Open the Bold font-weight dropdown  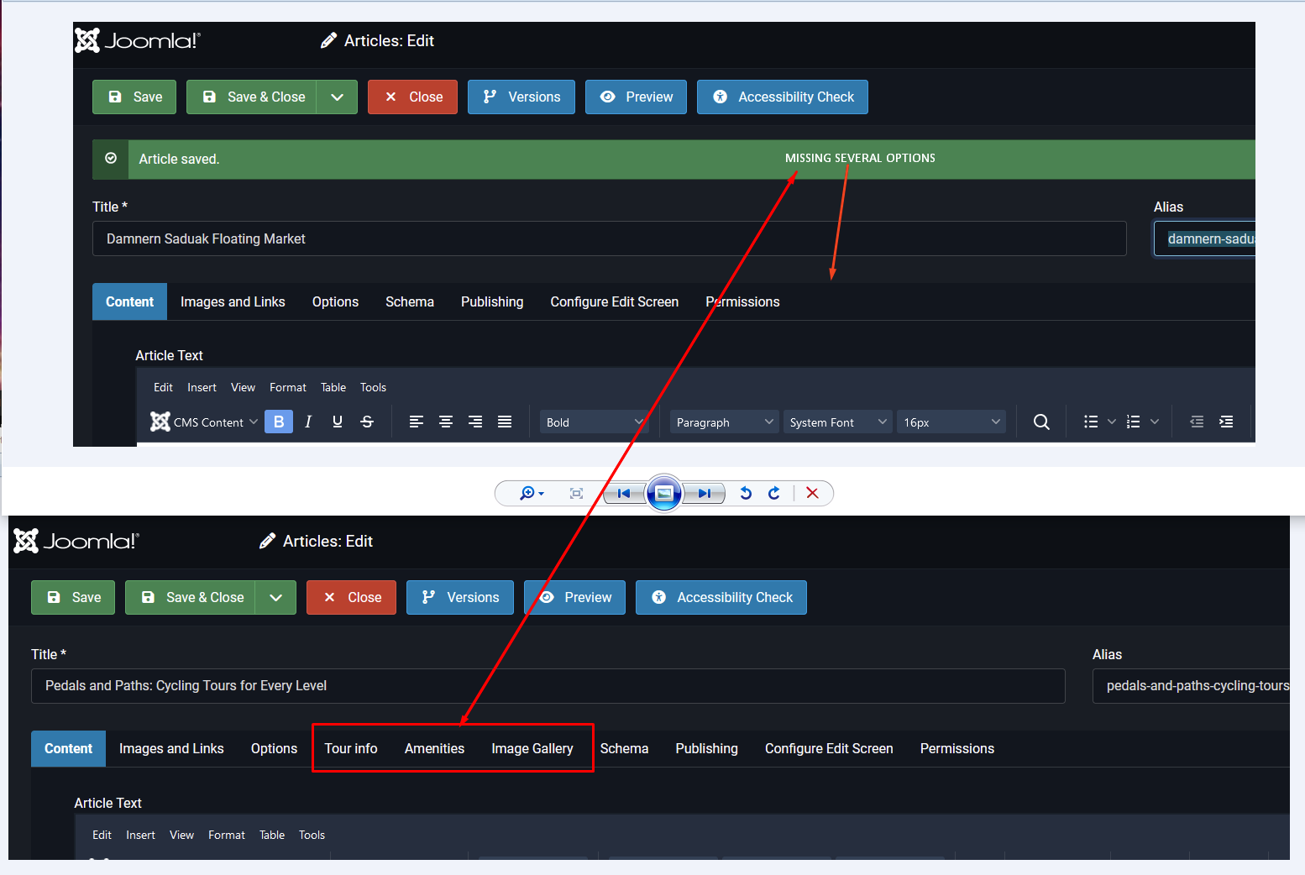pyautogui.click(x=595, y=422)
